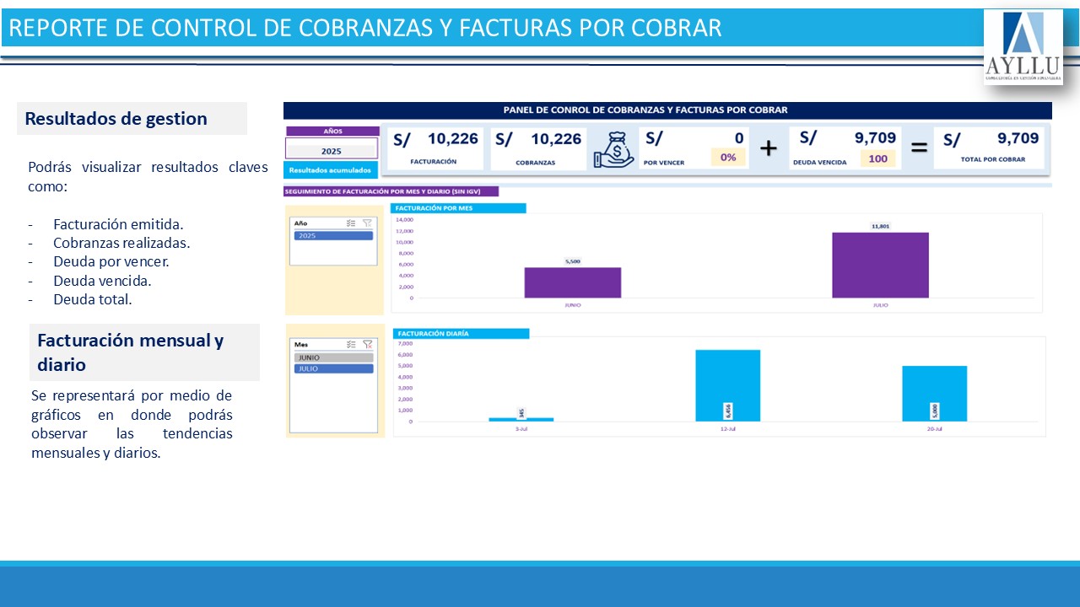Click the AYLLU company logo

click(x=1023, y=46)
